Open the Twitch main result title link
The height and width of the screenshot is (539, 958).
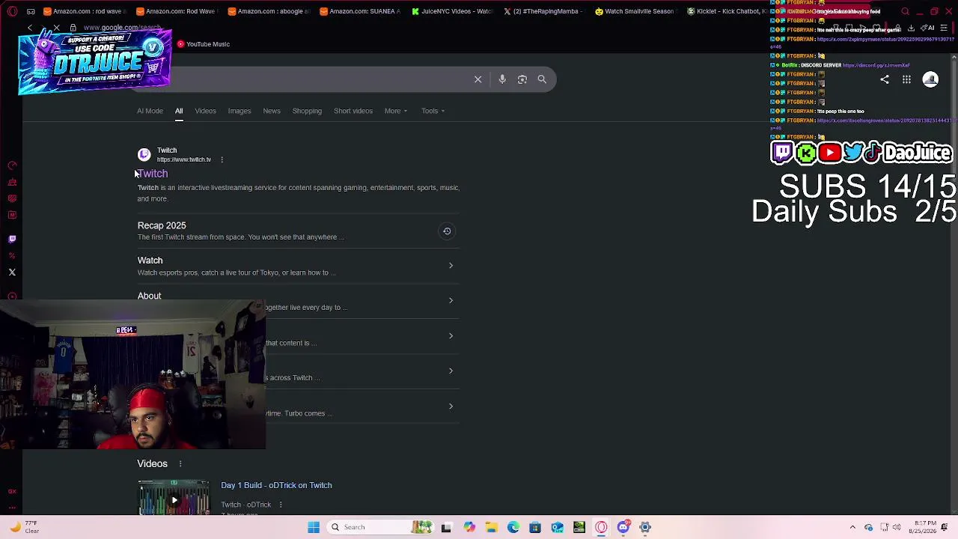(153, 174)
